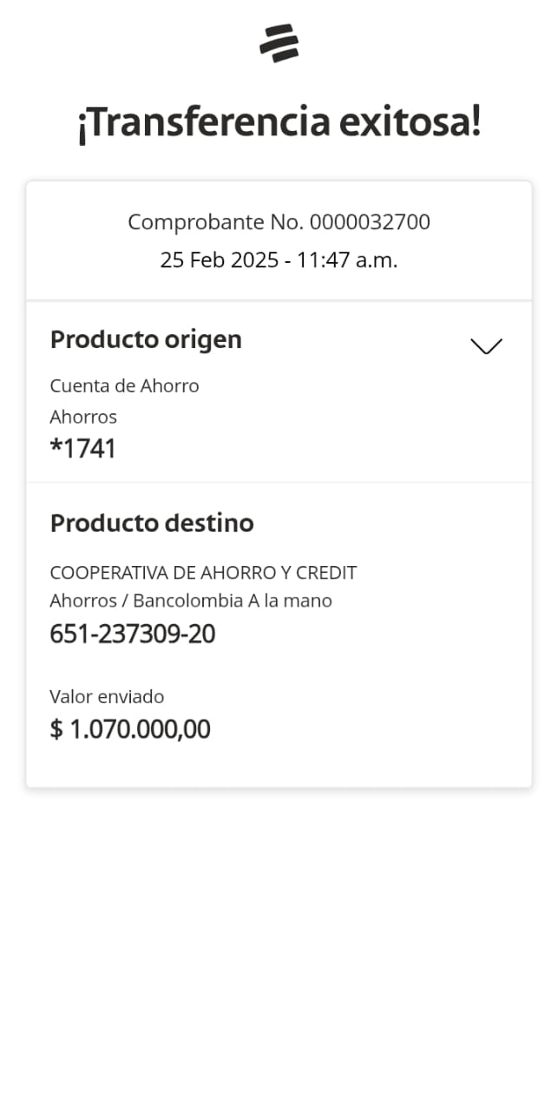Tap the Producto destino heading
The image size is (558, 1111).
152,523
